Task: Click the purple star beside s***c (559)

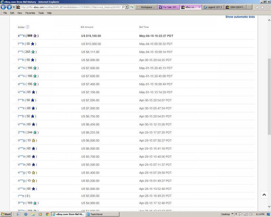Action: click(35, 36)
